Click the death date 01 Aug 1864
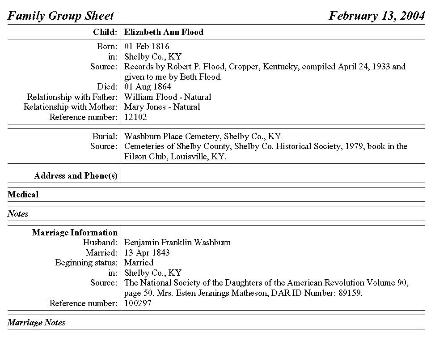Screen dimensions: 435x337 pyautogui.click(x=148, y=87)
